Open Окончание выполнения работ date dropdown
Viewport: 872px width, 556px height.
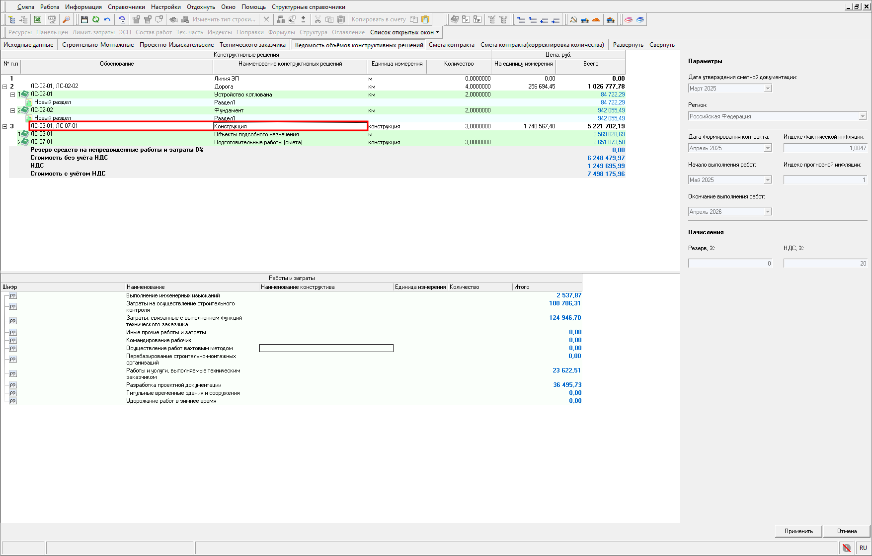pos(768,212)
